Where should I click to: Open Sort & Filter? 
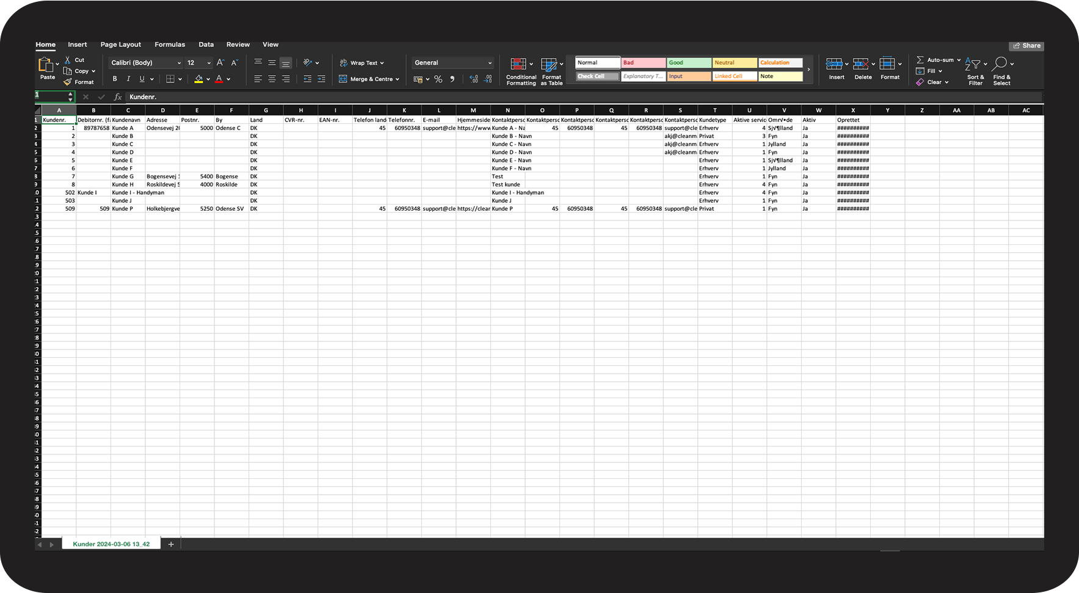975,71
